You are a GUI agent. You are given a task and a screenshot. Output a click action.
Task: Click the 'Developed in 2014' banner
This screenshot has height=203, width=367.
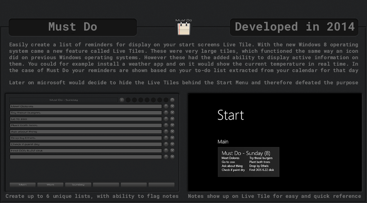(x=294, y=27)
